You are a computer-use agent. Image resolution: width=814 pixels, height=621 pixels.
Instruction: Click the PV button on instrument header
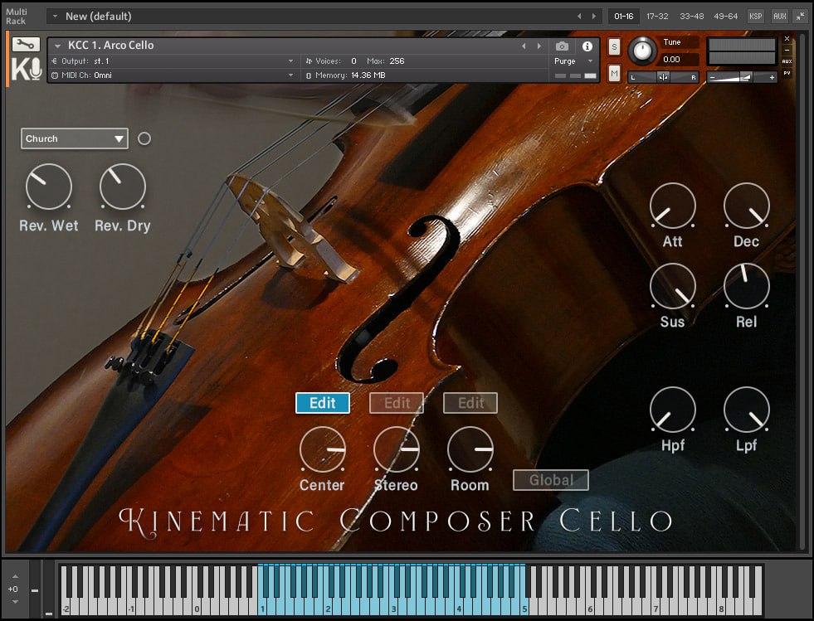pyautogui.click(x=787, y=73)
